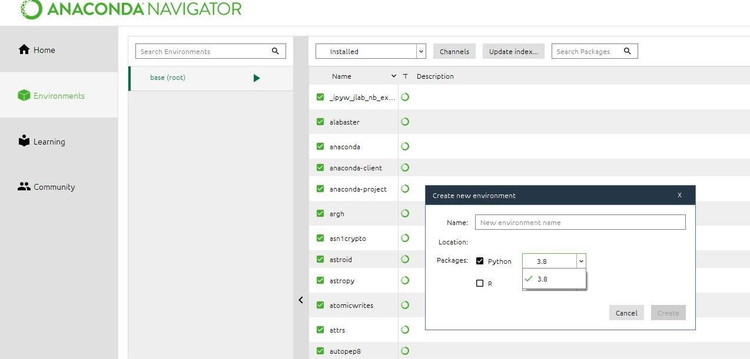Uncheck the atomicwrites package checkbox
The image size is (750, 359).
click(320, 305)
